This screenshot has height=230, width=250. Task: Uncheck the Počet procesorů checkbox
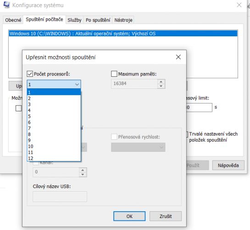pyautogui.click(x=30, y=74)
